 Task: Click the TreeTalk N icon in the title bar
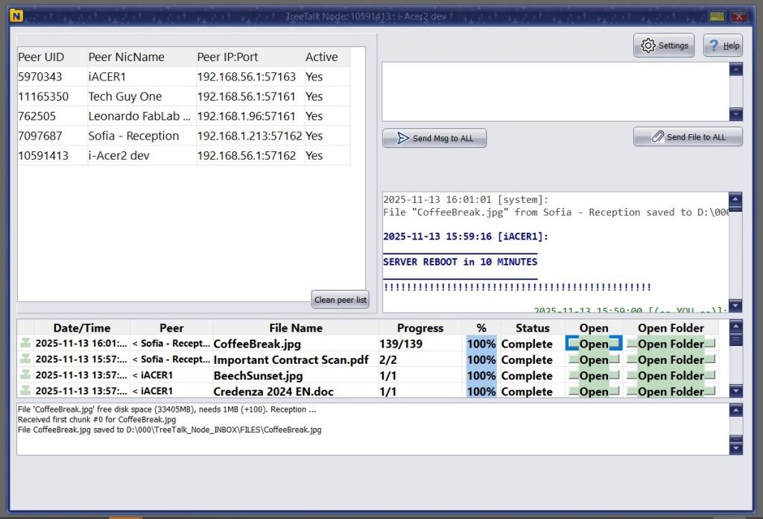(16, 15)
